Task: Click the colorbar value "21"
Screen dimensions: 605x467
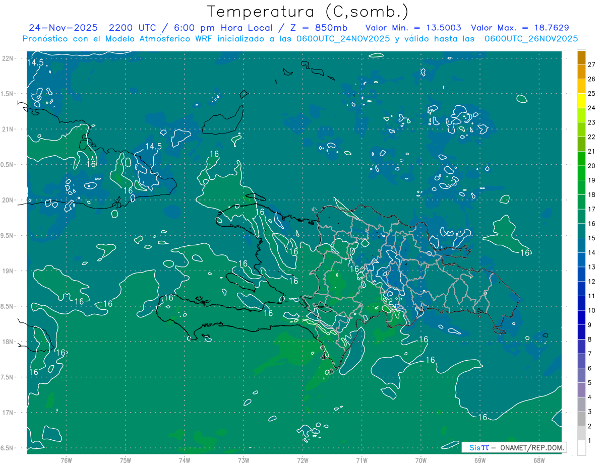Action: [592, 151]
